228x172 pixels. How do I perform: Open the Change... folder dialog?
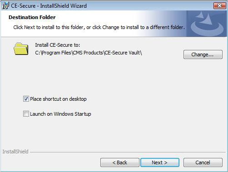pyautogui.click(x=203, y=54)
